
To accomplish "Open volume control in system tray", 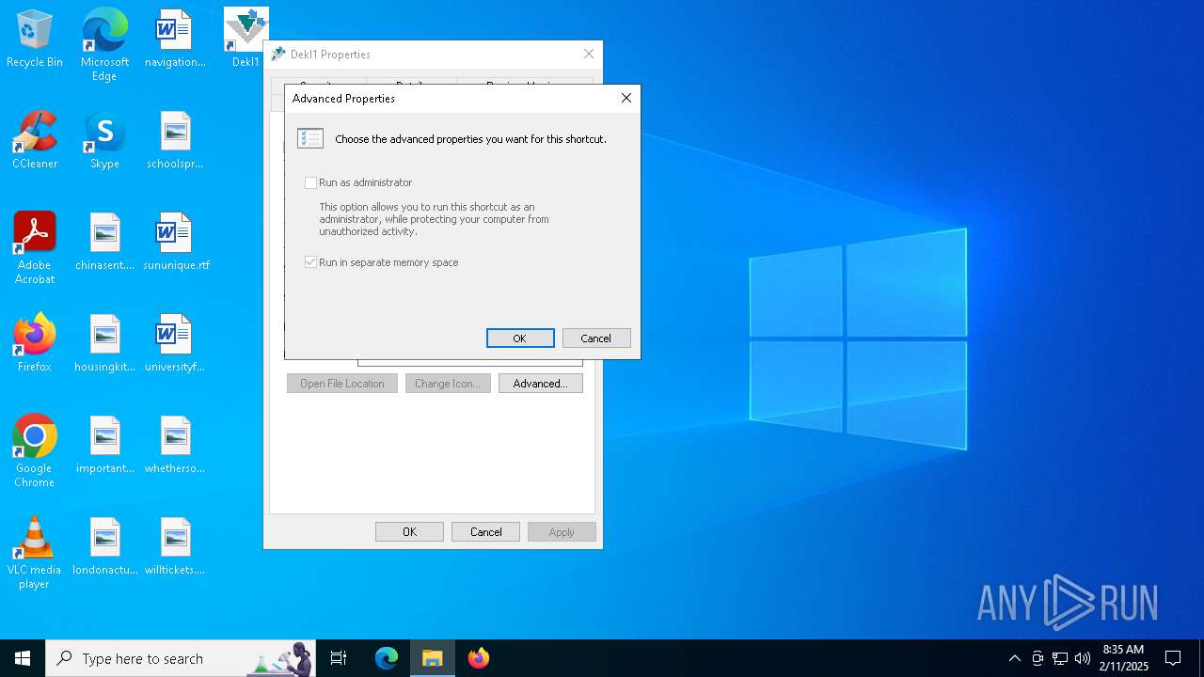I will 1083,658.
